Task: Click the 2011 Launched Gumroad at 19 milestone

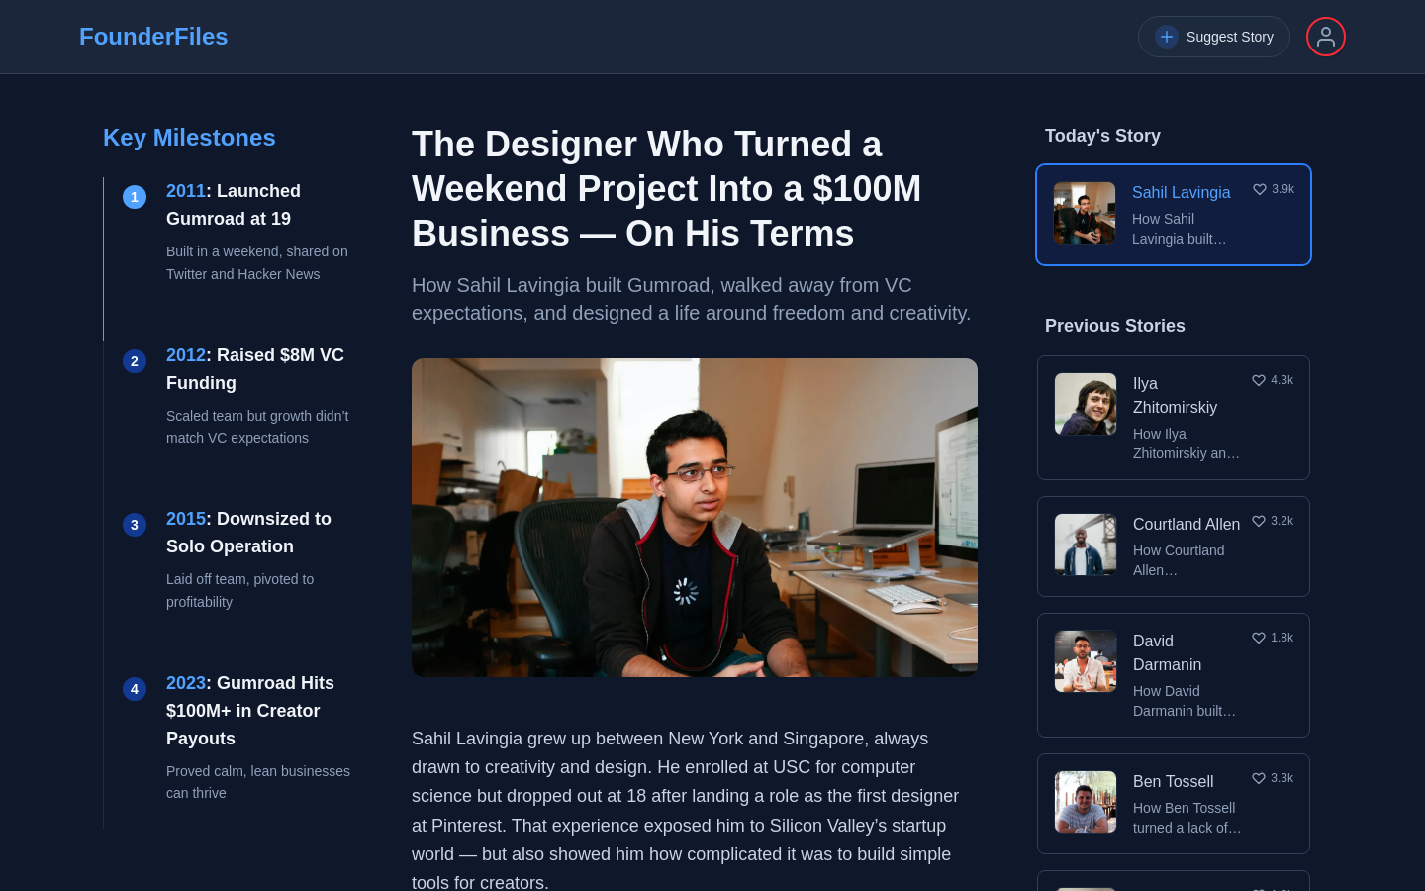Action: [234, 205]
